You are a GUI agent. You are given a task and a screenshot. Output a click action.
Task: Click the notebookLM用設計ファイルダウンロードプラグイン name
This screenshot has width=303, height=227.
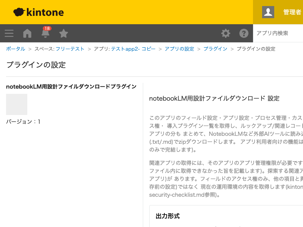pos(71,87)
